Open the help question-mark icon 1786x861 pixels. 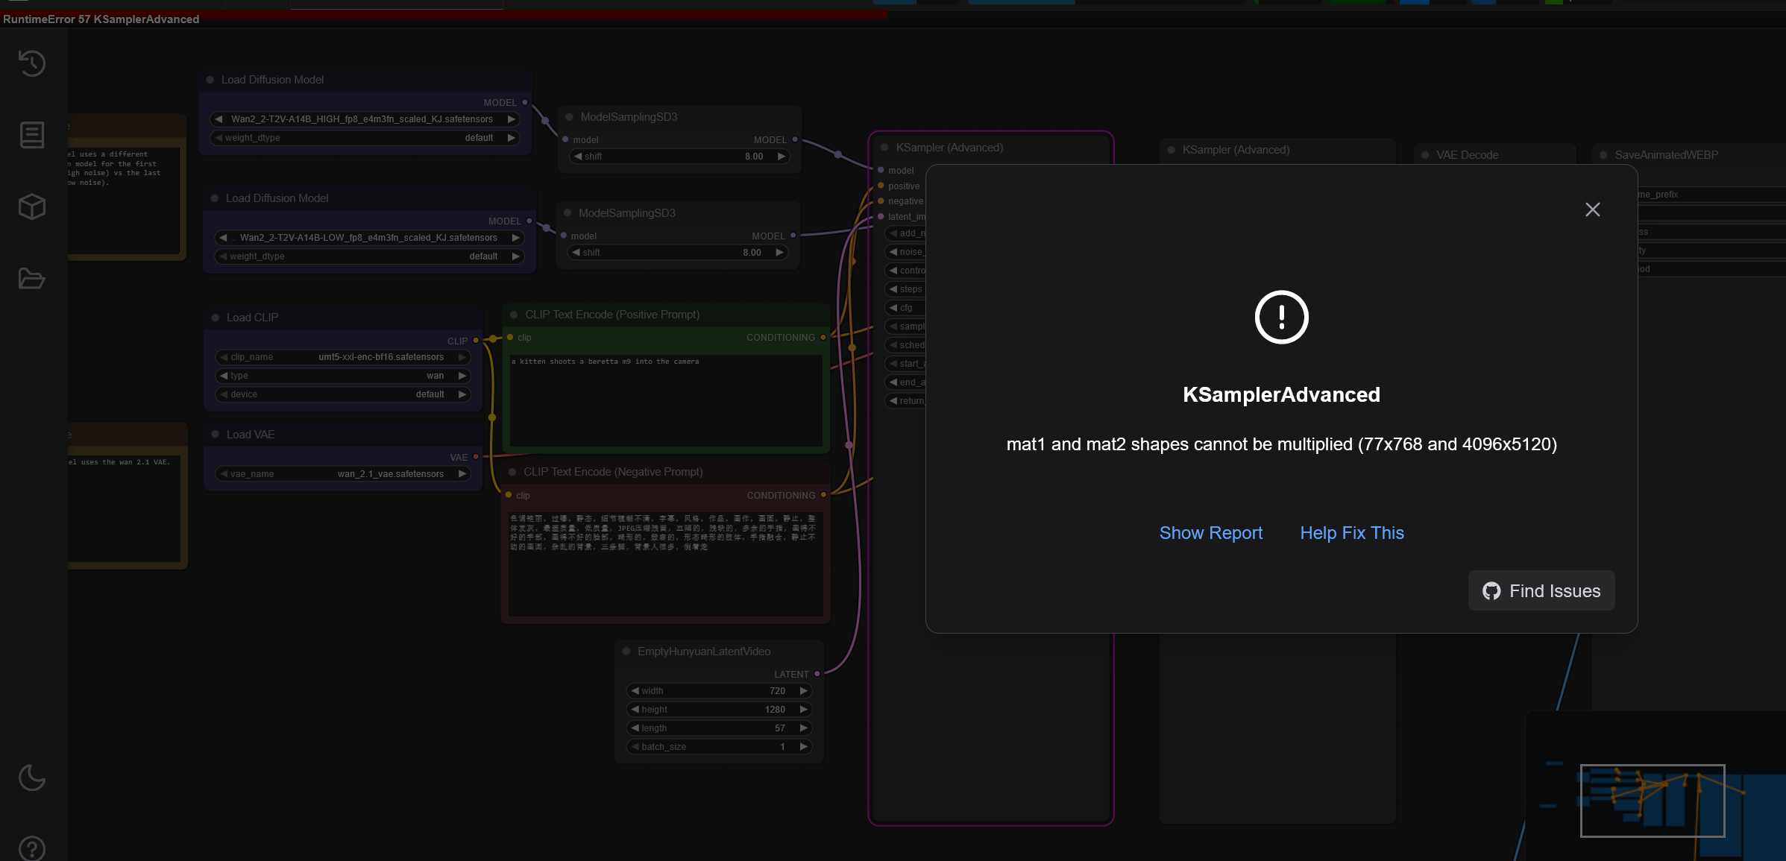click(x=32, y=849)
